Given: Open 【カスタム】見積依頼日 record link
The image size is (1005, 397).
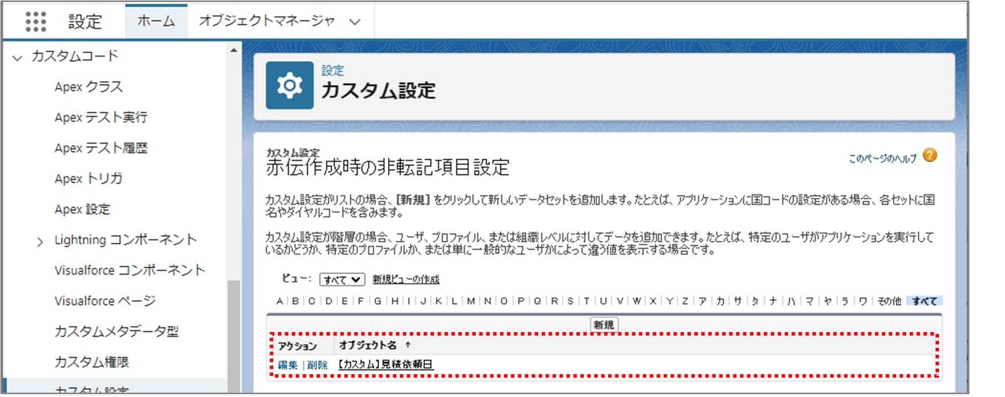Looking at the screenshot, I should [x=386, y=364].
